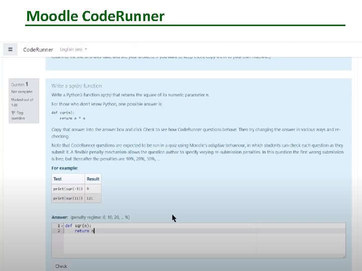362x271 pixels.
Task: Click the editor resize handle corner
Action: pos(344,256)
